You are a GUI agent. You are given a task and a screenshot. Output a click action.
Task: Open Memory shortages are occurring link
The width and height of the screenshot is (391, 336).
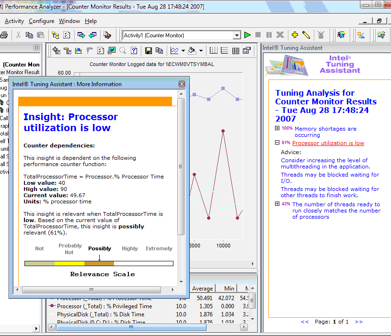pos(325,132)
